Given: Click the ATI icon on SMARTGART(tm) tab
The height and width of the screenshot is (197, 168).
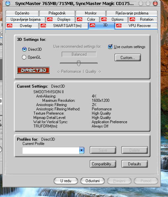Looking at the screenshot, I should coord(43,26).
